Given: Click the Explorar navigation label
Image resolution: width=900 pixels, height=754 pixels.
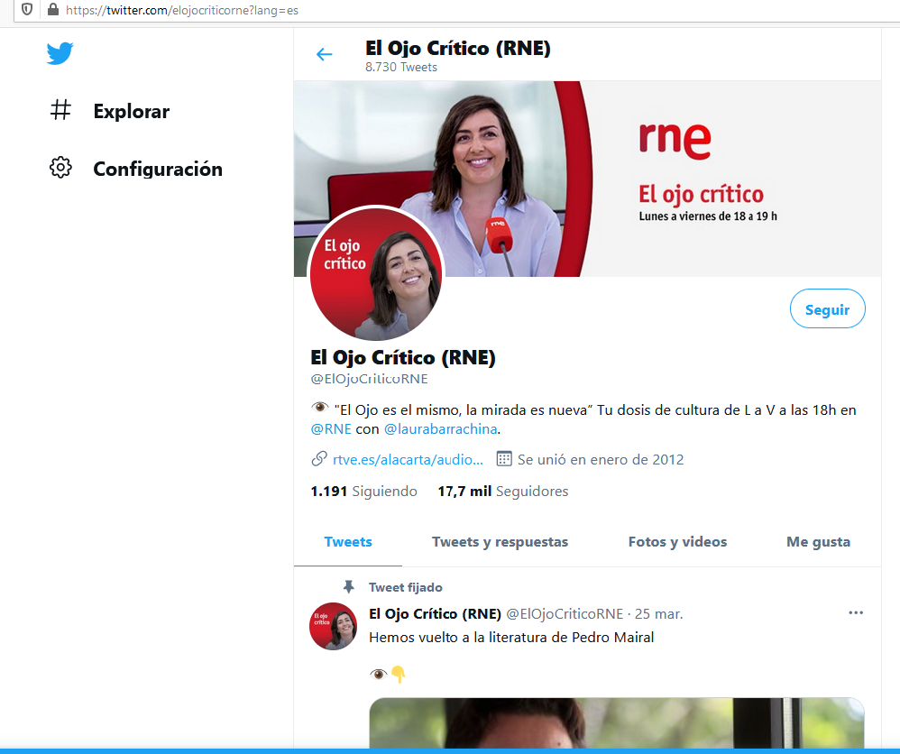Looking at the screenshot, I should click(x=132, y=111).
